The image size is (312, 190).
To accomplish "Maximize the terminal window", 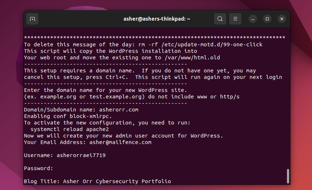I will point(267,19).
